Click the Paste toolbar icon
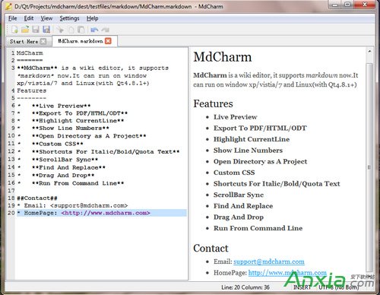 (x=81, y=30)
